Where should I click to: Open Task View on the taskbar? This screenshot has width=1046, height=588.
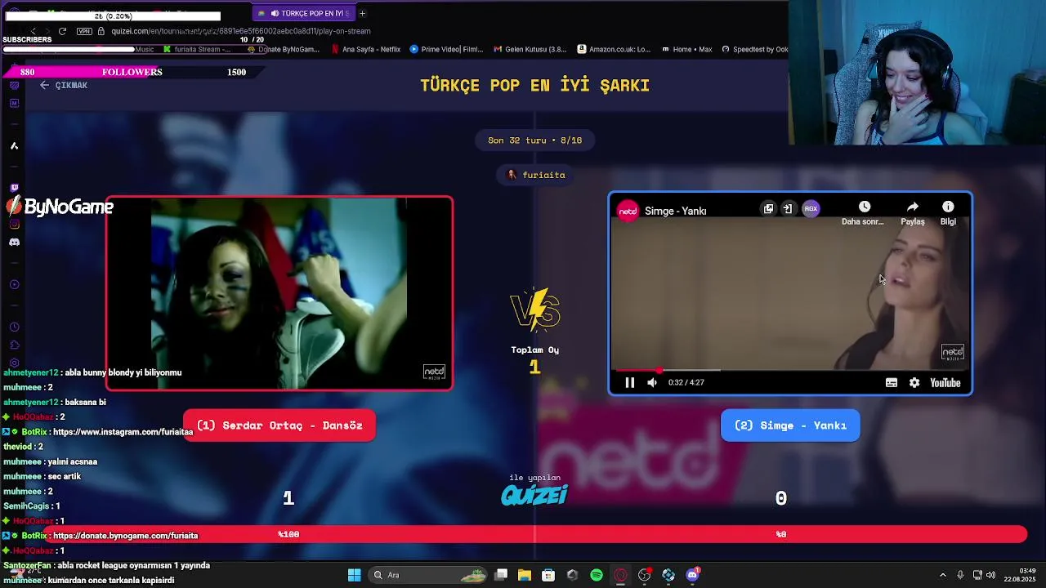point(501,575)
